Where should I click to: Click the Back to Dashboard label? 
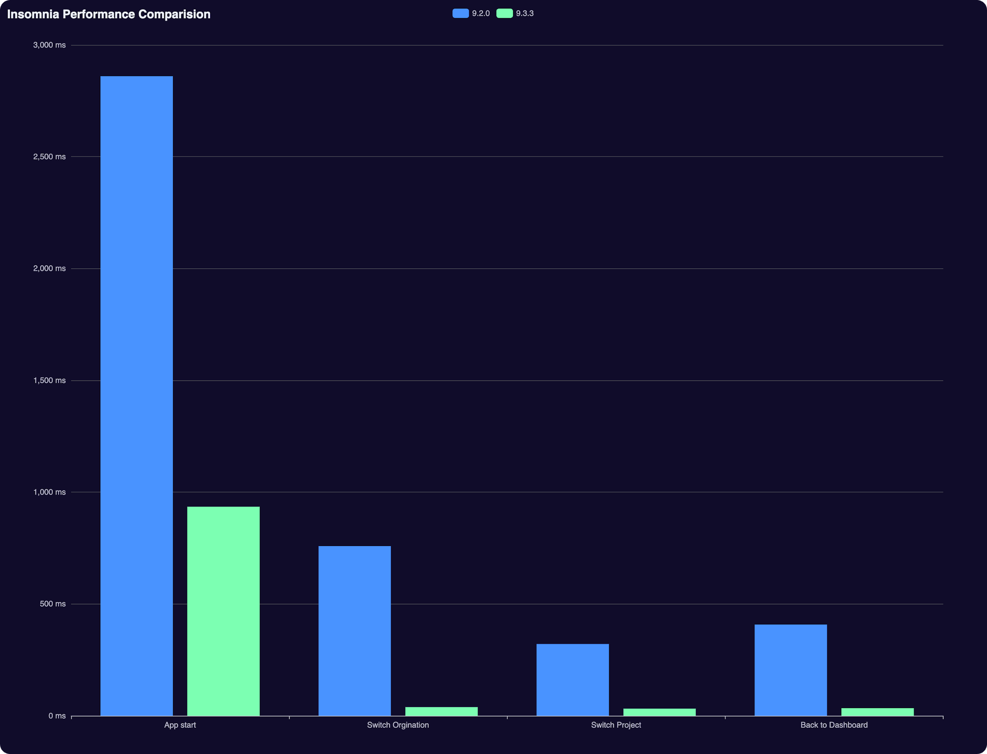point(834,725)
